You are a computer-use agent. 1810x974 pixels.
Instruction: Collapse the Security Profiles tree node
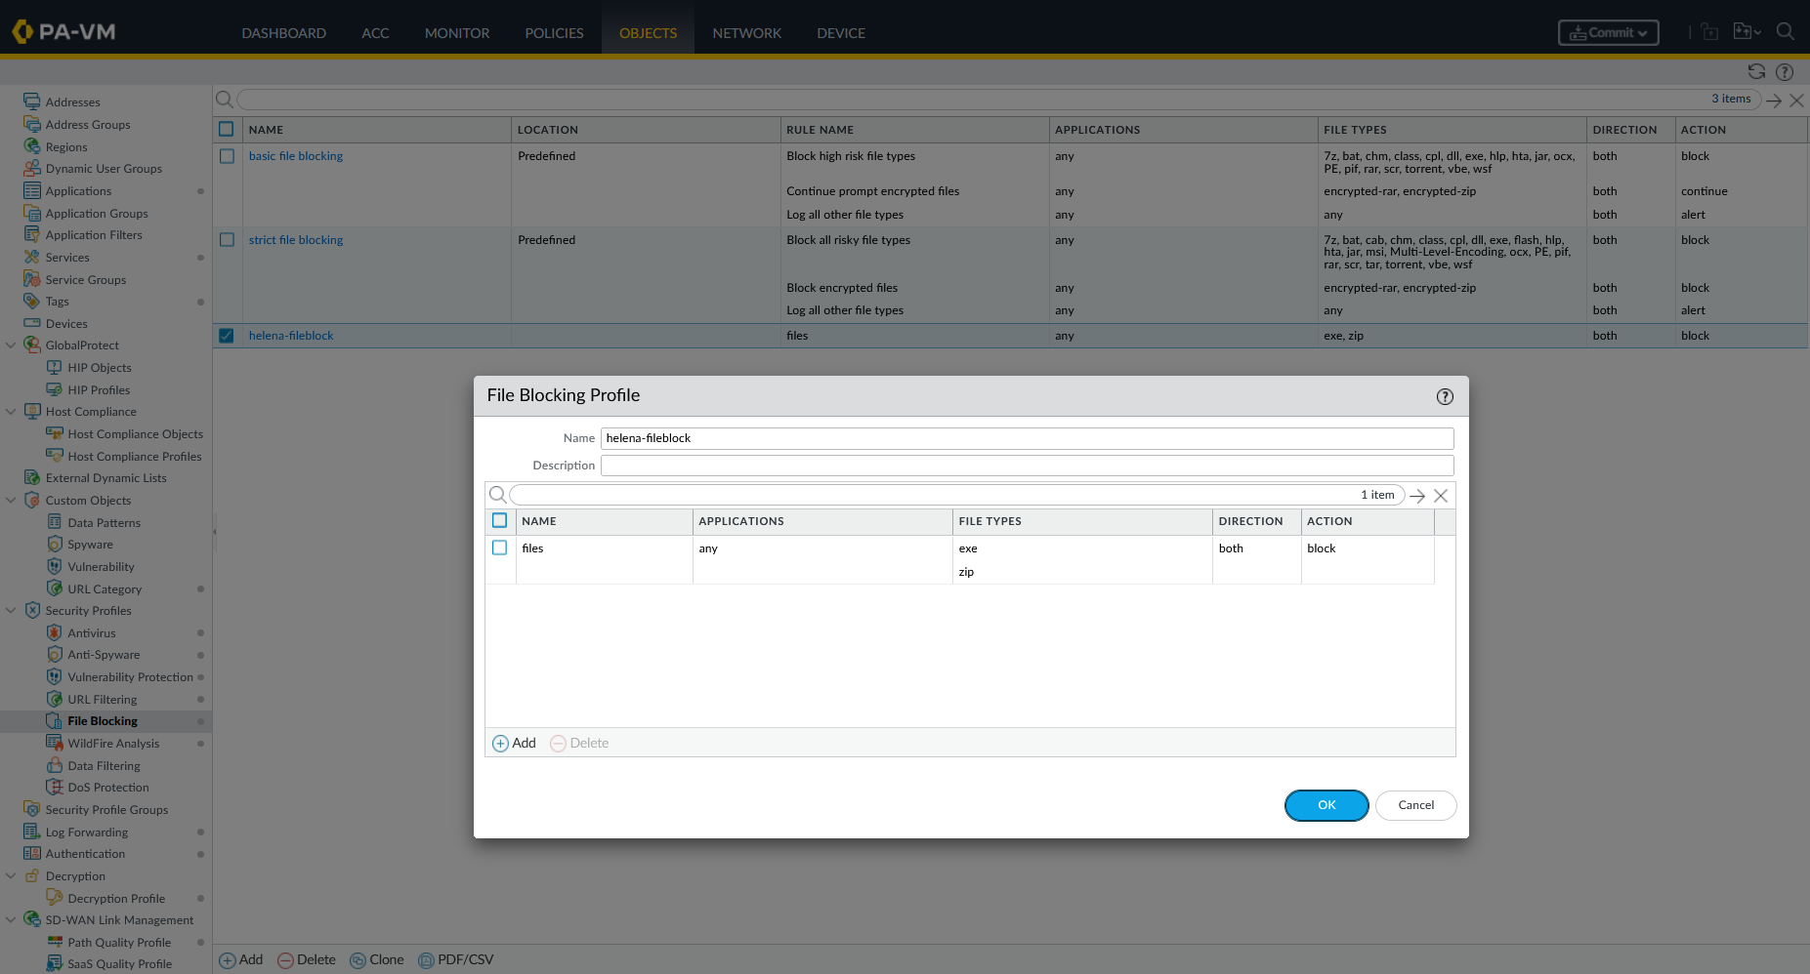coord(11,610)
